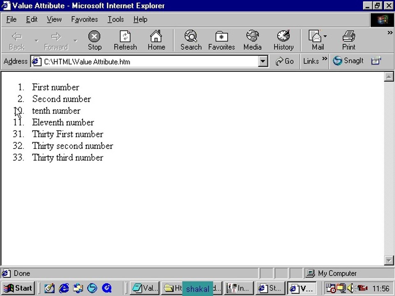Click the red camcorder tray icon
The width and height of the screenshot is (395, 296).
362,288
